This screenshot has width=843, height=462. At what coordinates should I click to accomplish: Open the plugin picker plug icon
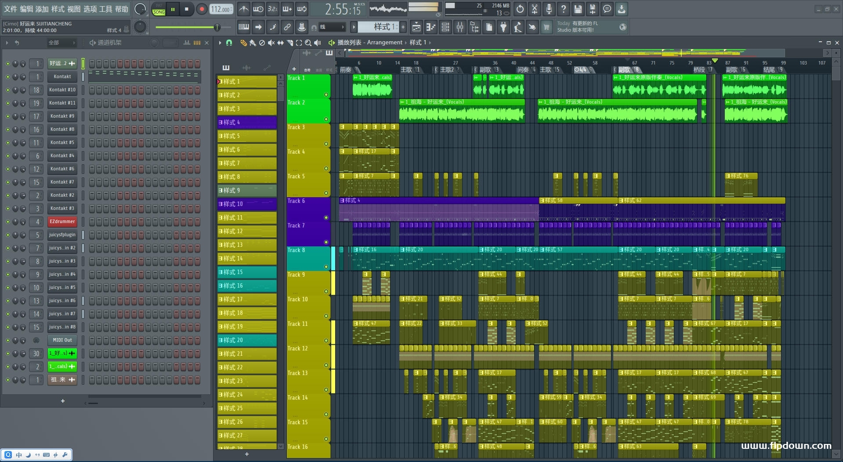[503, 27]
